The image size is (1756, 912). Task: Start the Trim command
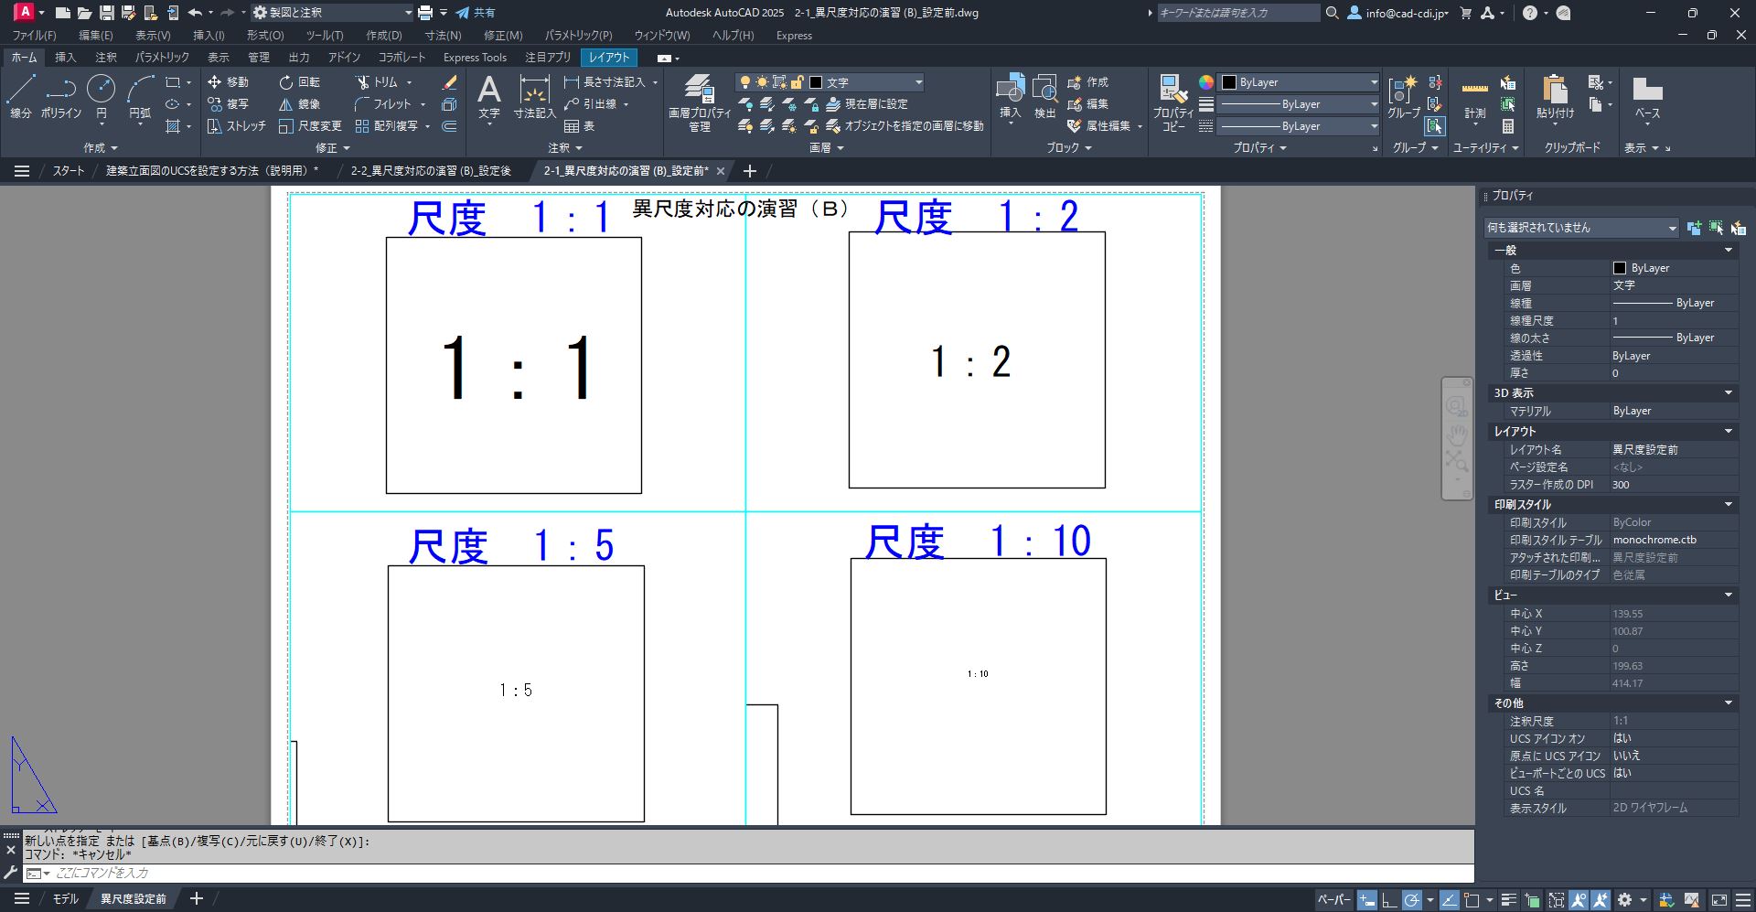tap(381, 81)
